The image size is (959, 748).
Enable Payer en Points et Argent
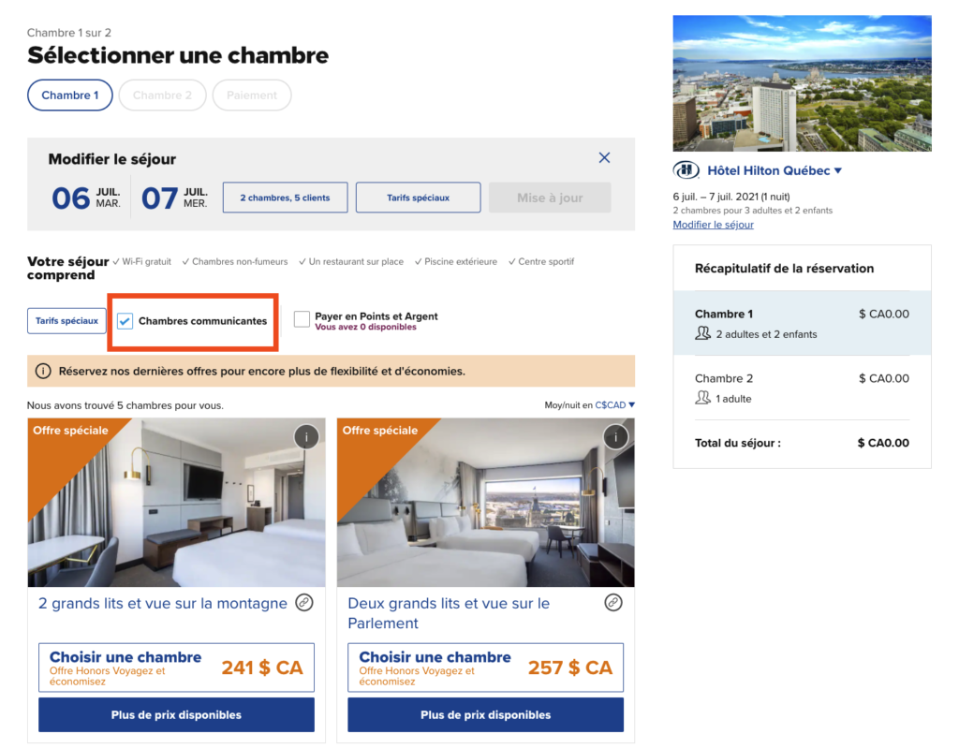pyautogui.click(x=302, y=319)
